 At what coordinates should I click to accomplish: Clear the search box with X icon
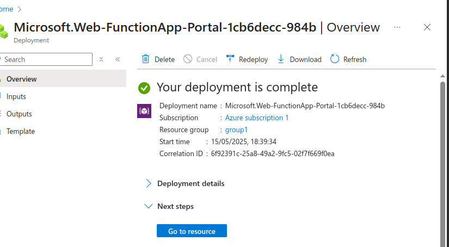pyautogui.click(x=101, y=59)
